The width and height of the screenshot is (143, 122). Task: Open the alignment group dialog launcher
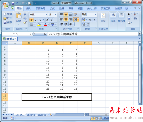pyautogui.click(x=78, y=29)
